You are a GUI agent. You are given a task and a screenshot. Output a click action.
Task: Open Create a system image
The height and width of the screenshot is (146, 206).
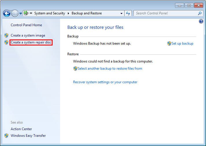point(28,35)
